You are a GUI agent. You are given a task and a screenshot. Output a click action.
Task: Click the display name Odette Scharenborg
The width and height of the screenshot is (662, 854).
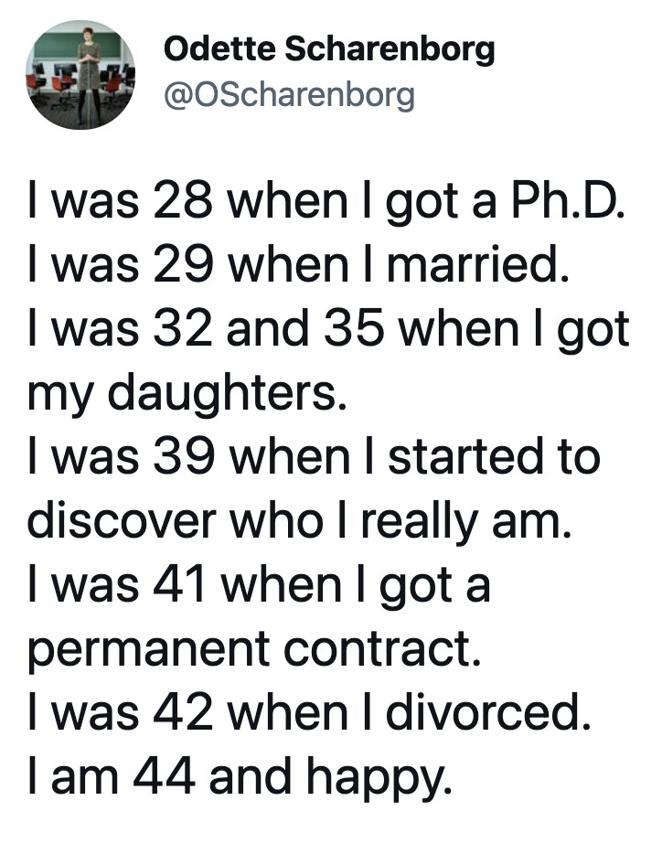329,50
